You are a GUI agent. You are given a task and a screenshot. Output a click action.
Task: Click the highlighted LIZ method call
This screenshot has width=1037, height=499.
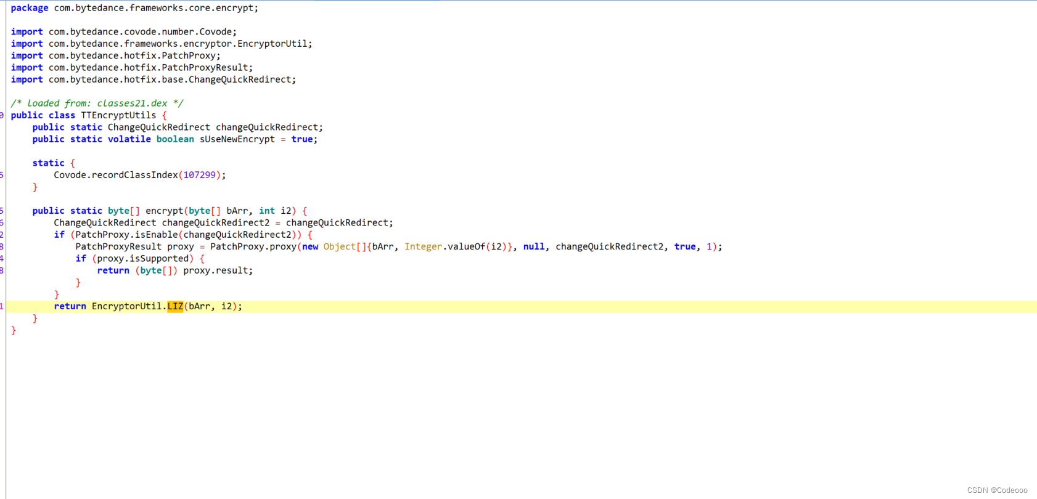pyautogui.click(x=175, y=306)
